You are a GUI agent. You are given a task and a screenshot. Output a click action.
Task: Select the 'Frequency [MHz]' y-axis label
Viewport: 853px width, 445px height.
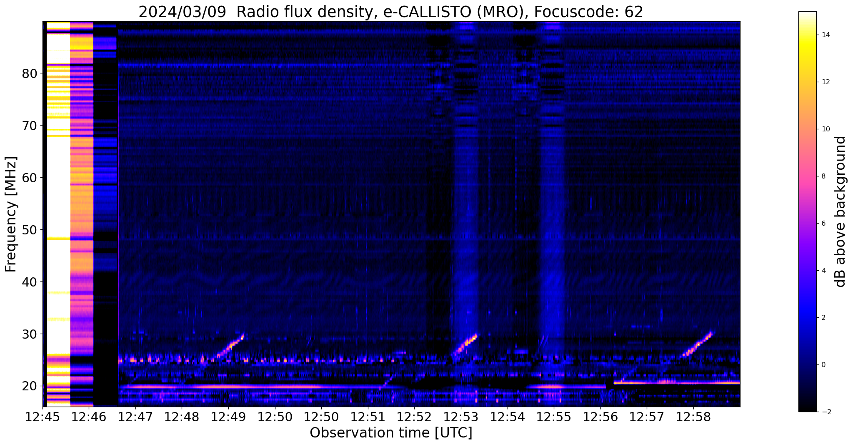pos(11,214)
